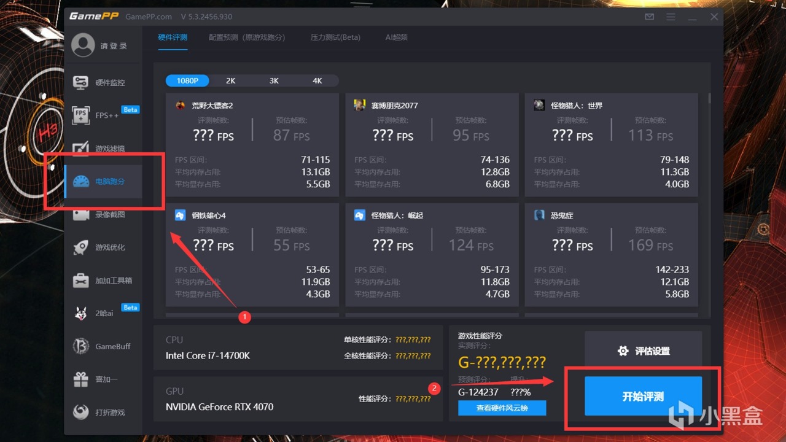Click the GamePP logo in title bar
Screen dimensions: 786x442
pos(93,17)
